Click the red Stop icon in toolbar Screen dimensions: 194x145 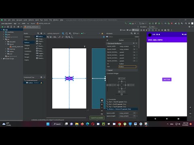[x=172, y=23]
